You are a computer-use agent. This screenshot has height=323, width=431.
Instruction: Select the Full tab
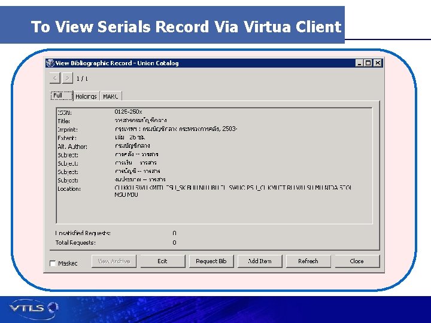click(62, 96)
